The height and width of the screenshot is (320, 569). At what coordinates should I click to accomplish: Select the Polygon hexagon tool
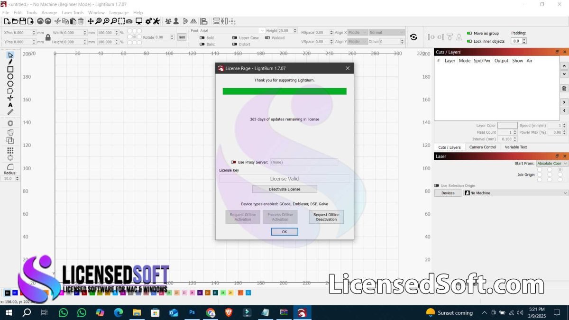10,83
